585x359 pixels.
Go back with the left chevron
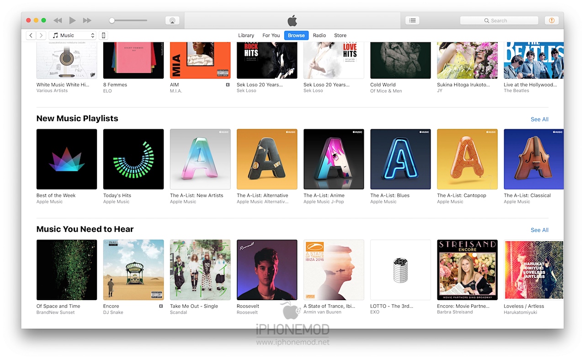(31, 35)
